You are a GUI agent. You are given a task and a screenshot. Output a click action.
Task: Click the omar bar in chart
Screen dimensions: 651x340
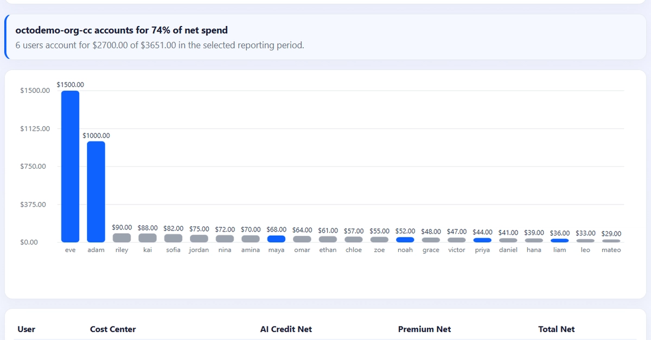coord(302,239)
